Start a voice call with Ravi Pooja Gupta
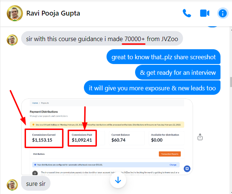Image resolution: width=232 pixels, height=194 pixels. [x=187, y=13]
